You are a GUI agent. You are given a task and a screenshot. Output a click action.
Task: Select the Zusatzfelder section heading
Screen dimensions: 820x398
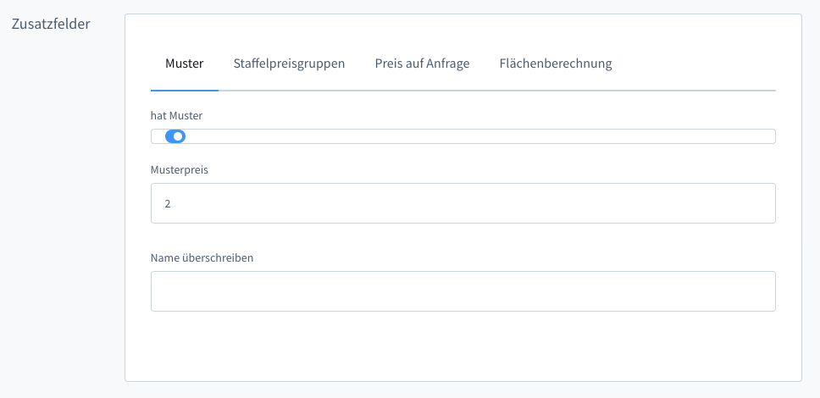click(x=51, y=23)
